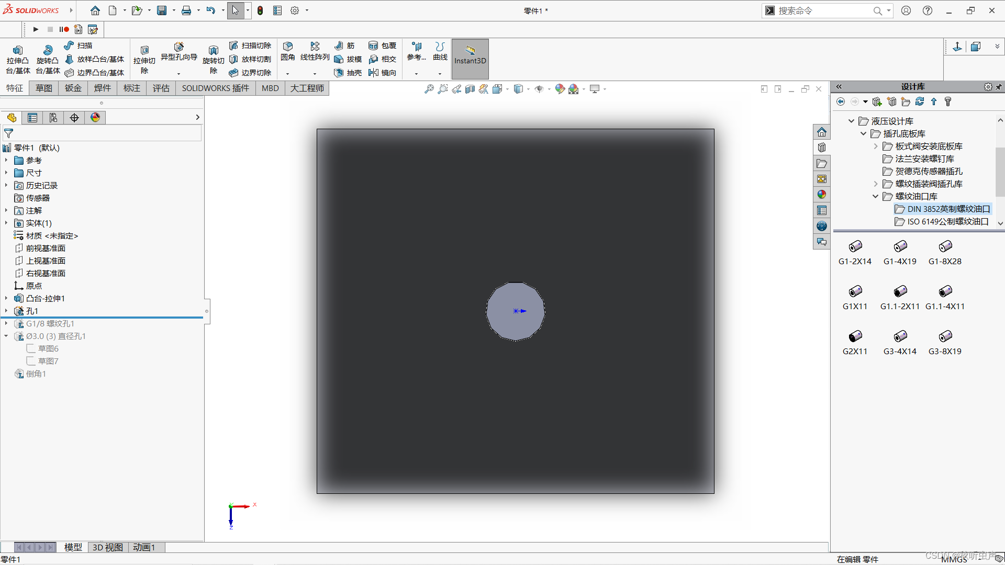Open the PropertyManager tab
The height and width of the screenshot is (565, 1005).
[x=32, y=118]
